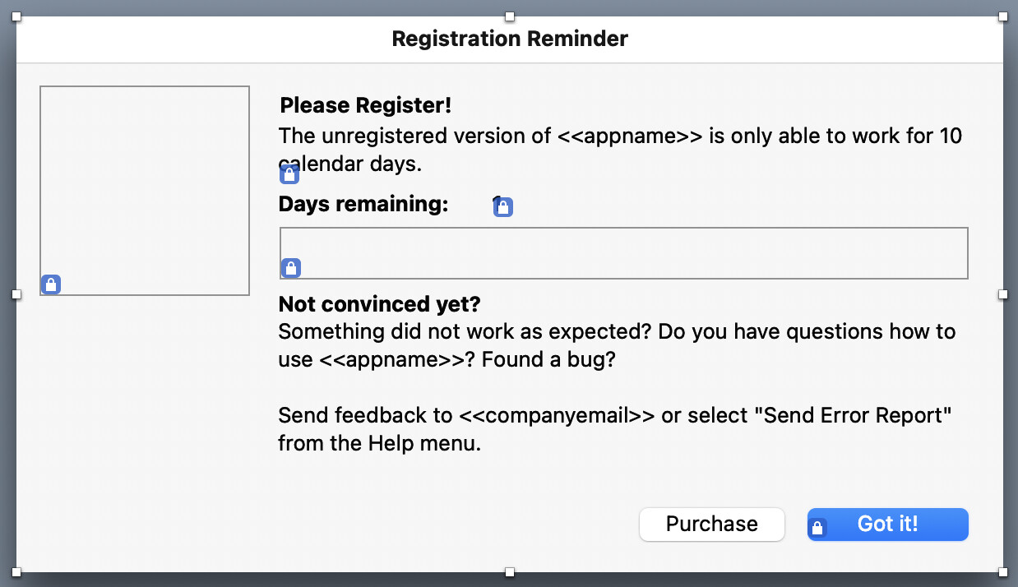Click the lock icon on the Got it! button
Screen dimensions: 1018x587
point(817,528)
